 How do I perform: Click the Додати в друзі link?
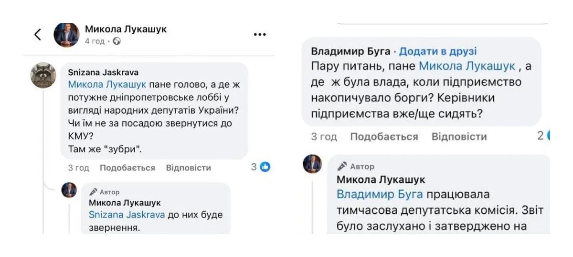438,51
